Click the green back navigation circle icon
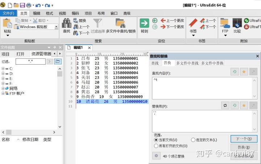 point(155,21)
